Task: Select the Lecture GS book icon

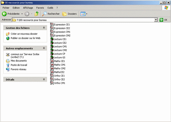Action: click(52, 57)
